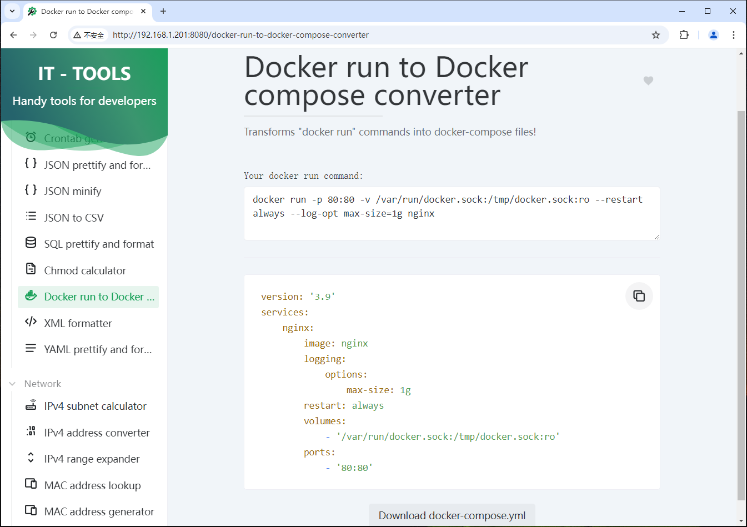Screen dimensions: 747x527
Task: Open the MAC address lookup tool
Action: coord(92,485)
